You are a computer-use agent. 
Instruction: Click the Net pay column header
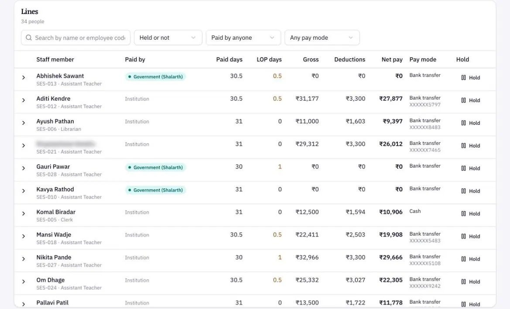coord(392,59)
